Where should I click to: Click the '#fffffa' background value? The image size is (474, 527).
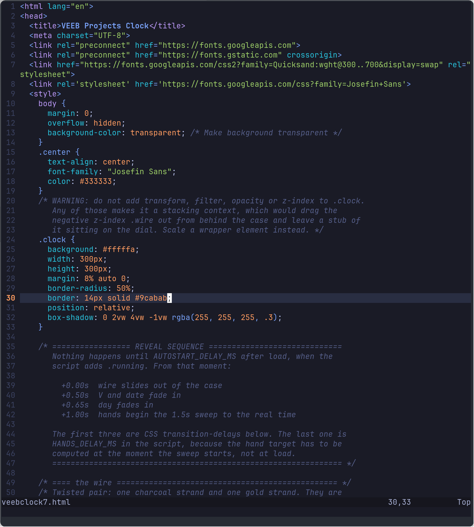click(x=119, y=250)
